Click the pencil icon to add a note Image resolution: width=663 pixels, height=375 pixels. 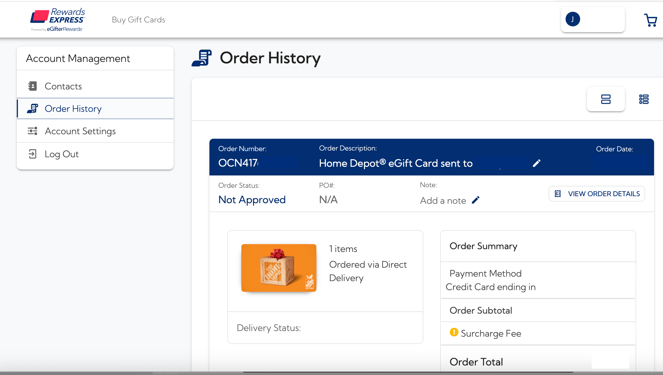click(476, 200)
